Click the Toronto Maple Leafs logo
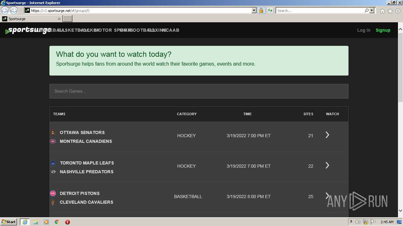Screen dimensions: 403x226 click(53, 163)
